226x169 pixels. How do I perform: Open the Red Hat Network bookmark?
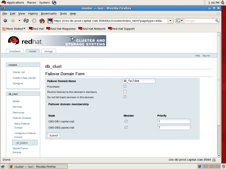tap(92, 29)
